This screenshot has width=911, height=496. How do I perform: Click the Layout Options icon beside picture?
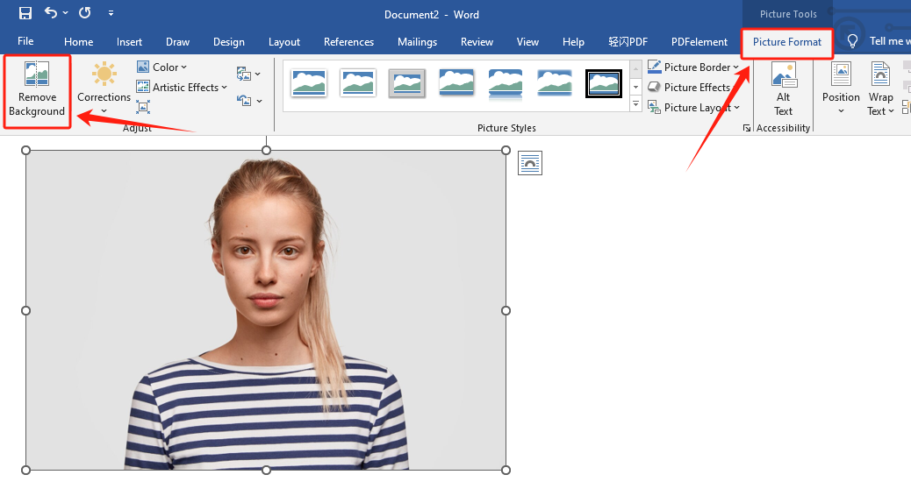[x=530, y=163]
